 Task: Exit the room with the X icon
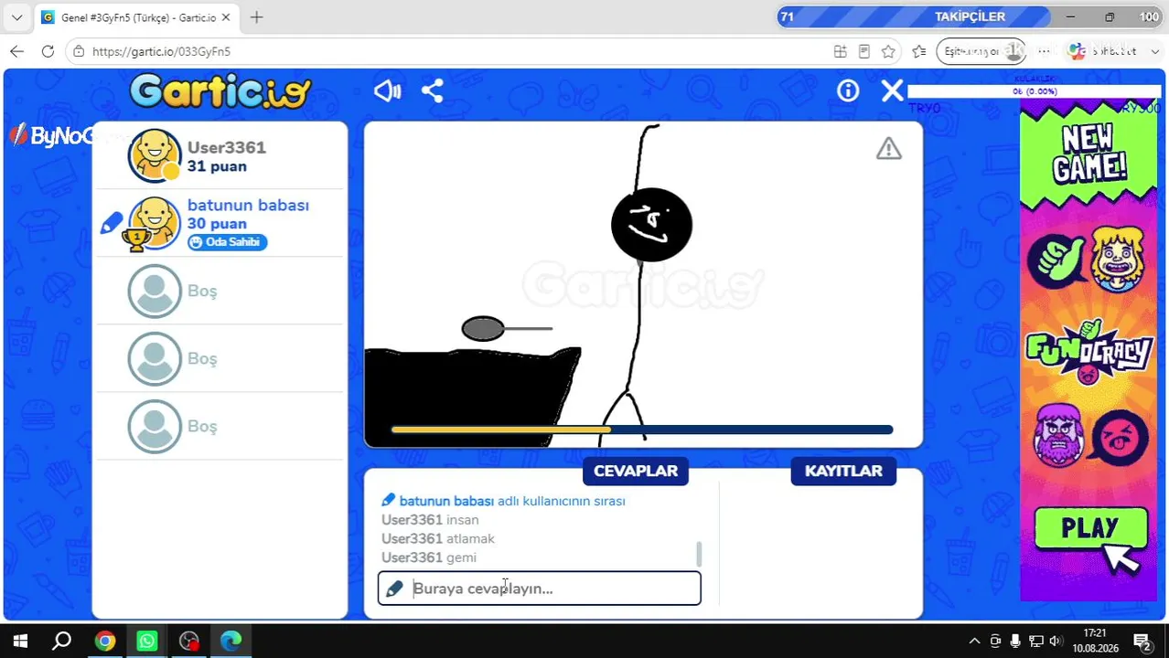(892, 90)
